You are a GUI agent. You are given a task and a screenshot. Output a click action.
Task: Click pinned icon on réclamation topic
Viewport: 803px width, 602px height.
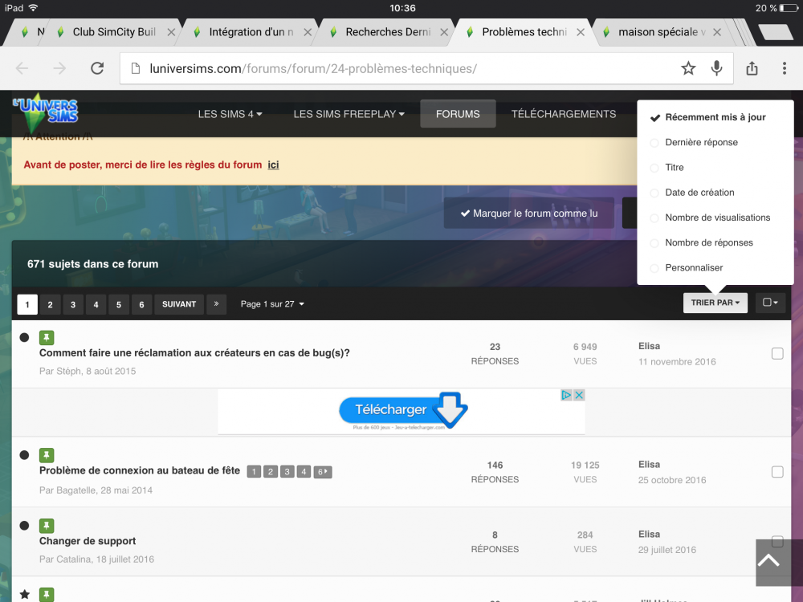[47, 337]
